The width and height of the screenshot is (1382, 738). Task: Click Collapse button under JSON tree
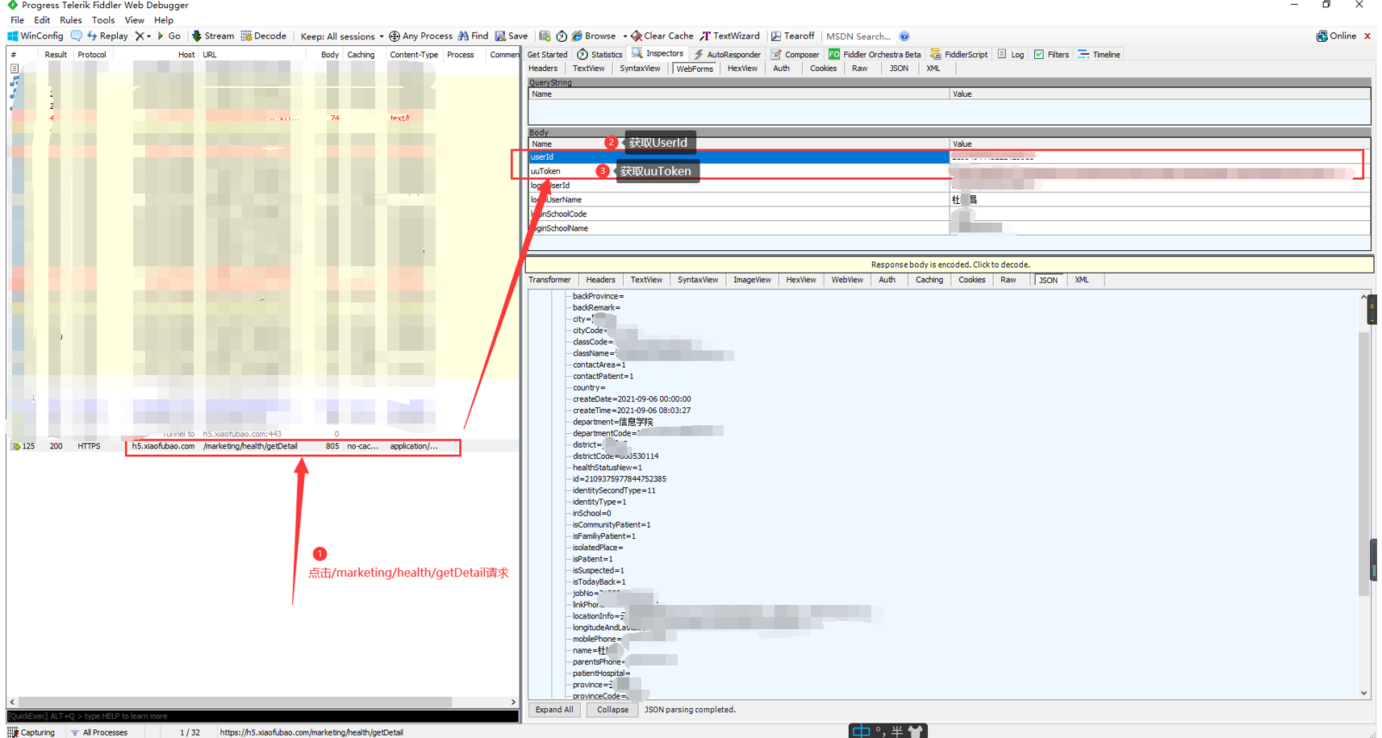point(612,710)
